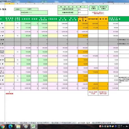Click the second red journal note below column N
Viewport: 129px width, 129px height.
pos(103,93)
